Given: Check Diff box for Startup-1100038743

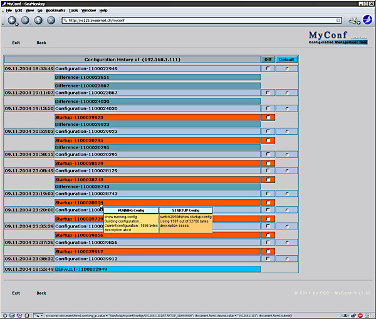Looking at the screenshot, I should [268, 180].
